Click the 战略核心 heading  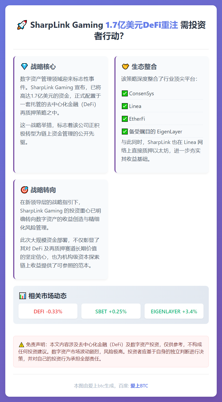point(43,66)
